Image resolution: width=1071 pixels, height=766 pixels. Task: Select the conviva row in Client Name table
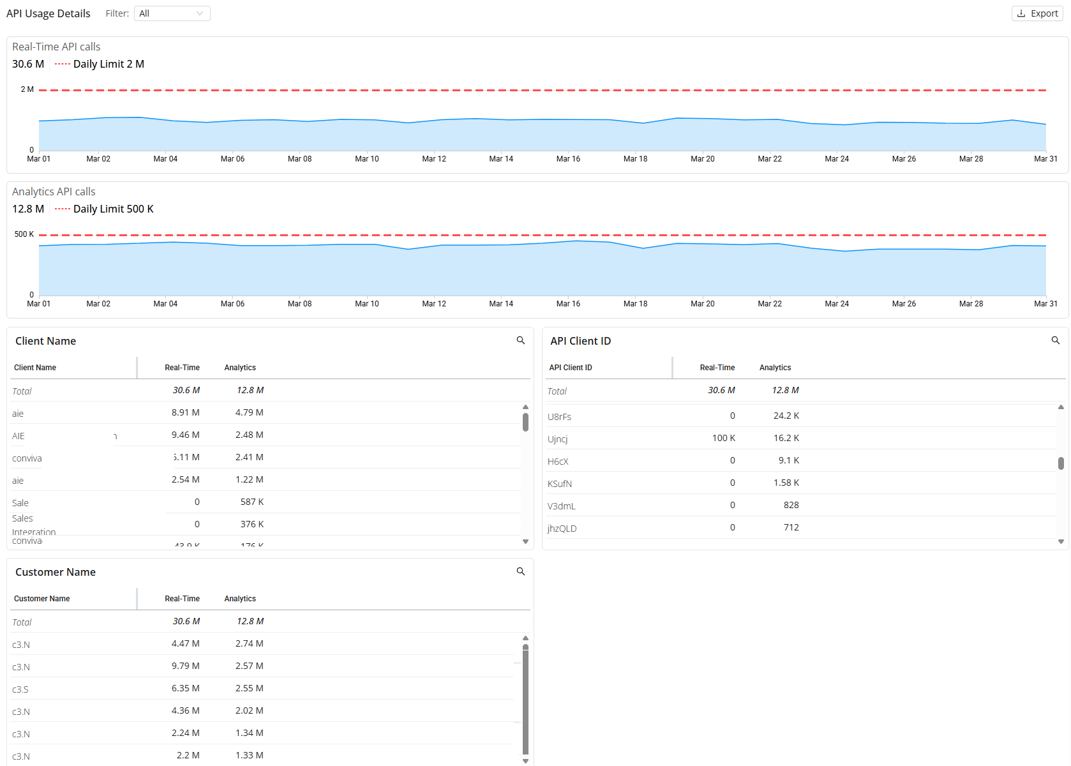tap(266, 458)
